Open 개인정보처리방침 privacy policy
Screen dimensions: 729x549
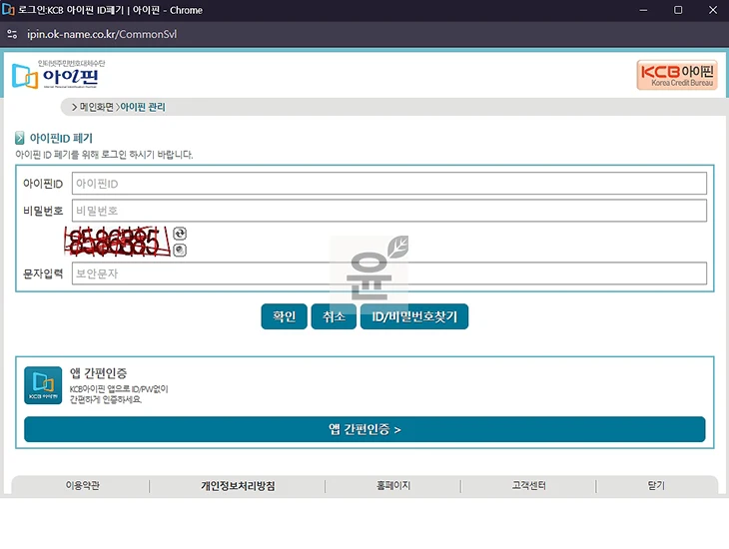[238, 486]
